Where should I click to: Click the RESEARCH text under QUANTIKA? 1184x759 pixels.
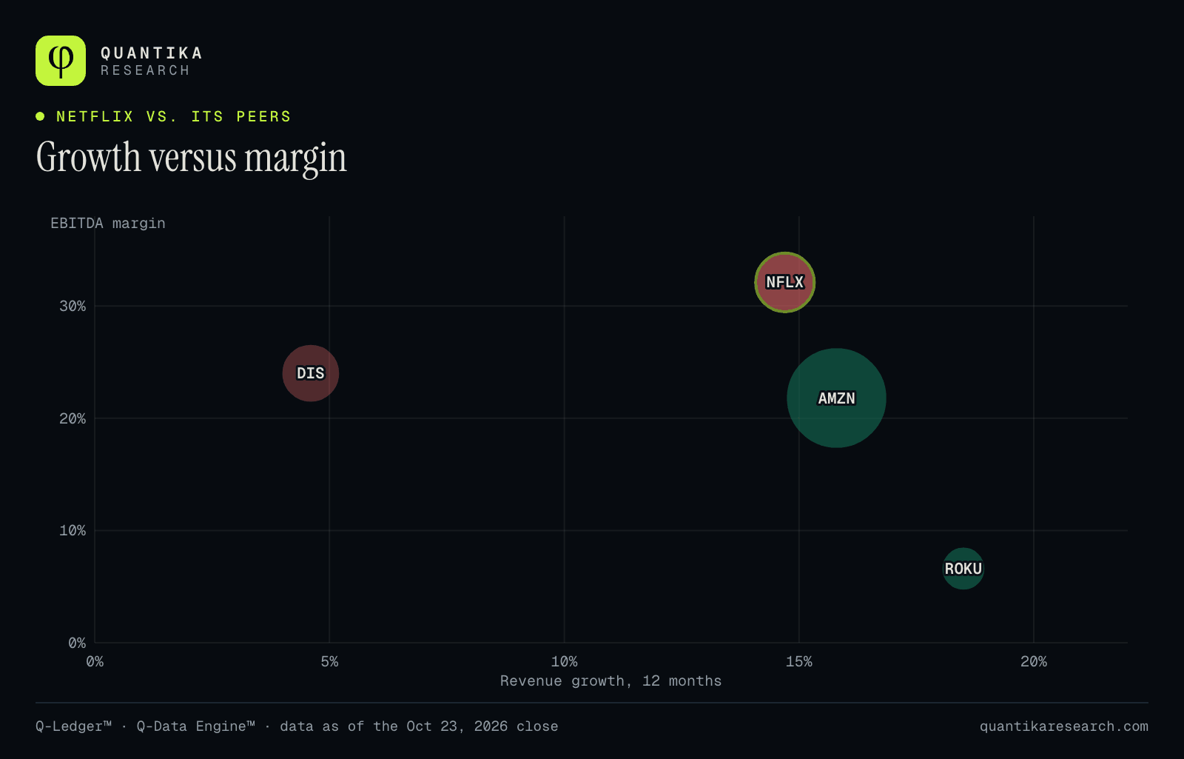tap(146, 70)
